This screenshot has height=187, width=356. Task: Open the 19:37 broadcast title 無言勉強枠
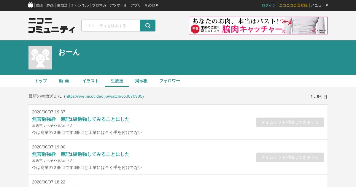[x=81, y=119]
